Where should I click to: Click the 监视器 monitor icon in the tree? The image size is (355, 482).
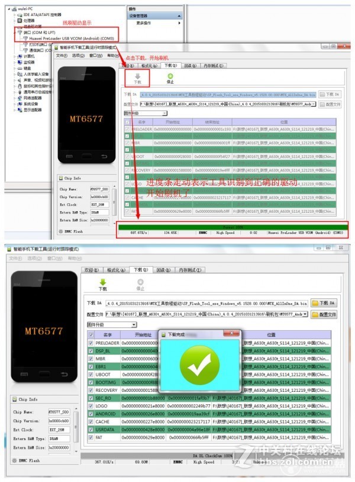pos(20,62)
